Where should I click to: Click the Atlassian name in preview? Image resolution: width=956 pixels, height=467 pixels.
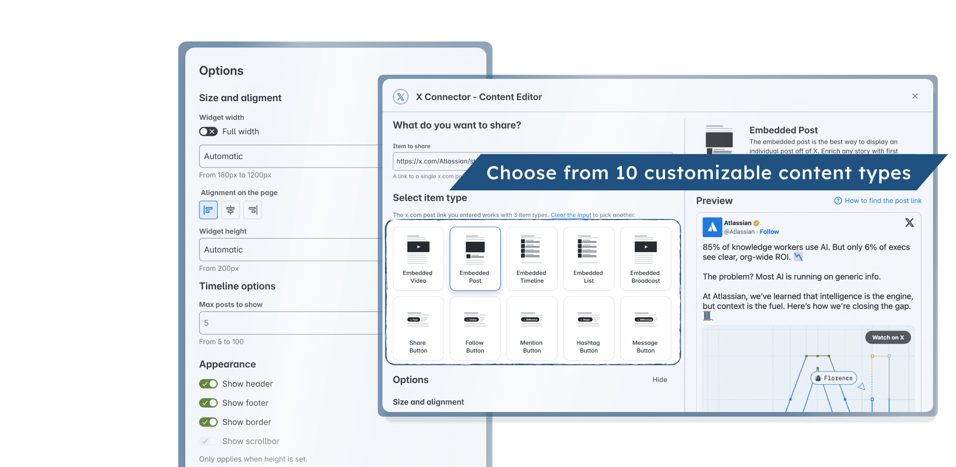click(x=738, y=223)
